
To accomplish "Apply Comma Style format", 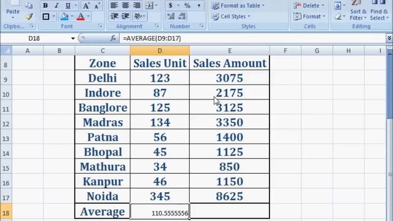I will [x=199, y=6].
